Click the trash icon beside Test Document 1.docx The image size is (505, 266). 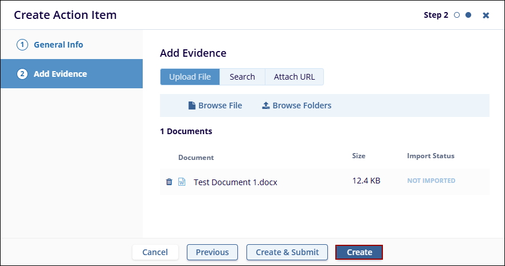(169, 182)
